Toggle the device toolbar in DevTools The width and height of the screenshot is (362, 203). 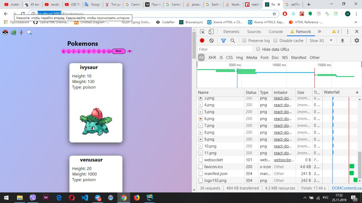pos(211,32)
